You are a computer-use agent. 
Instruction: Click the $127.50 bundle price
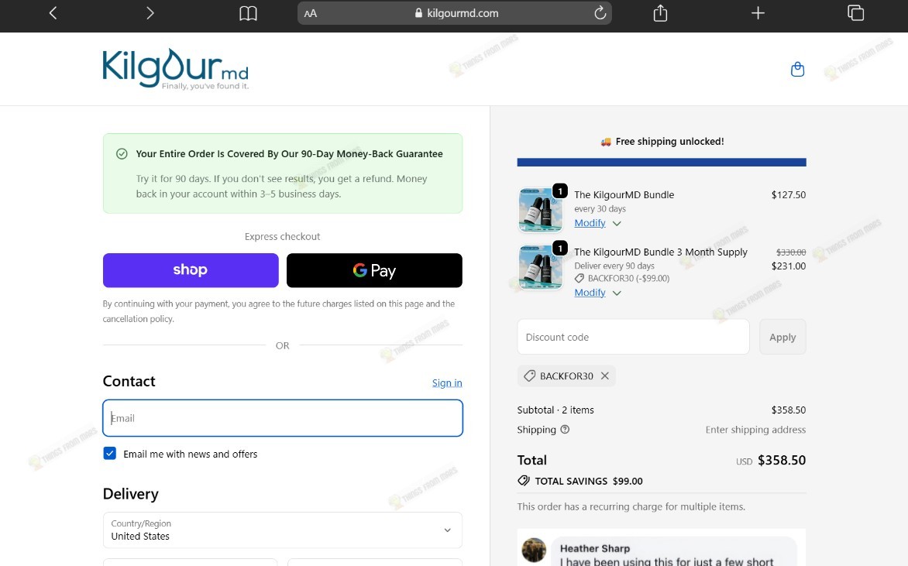pos(788,195)
